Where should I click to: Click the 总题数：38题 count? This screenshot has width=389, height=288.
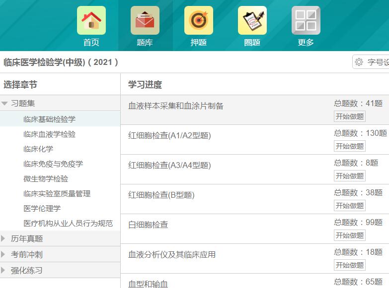[x=358, y=192]
